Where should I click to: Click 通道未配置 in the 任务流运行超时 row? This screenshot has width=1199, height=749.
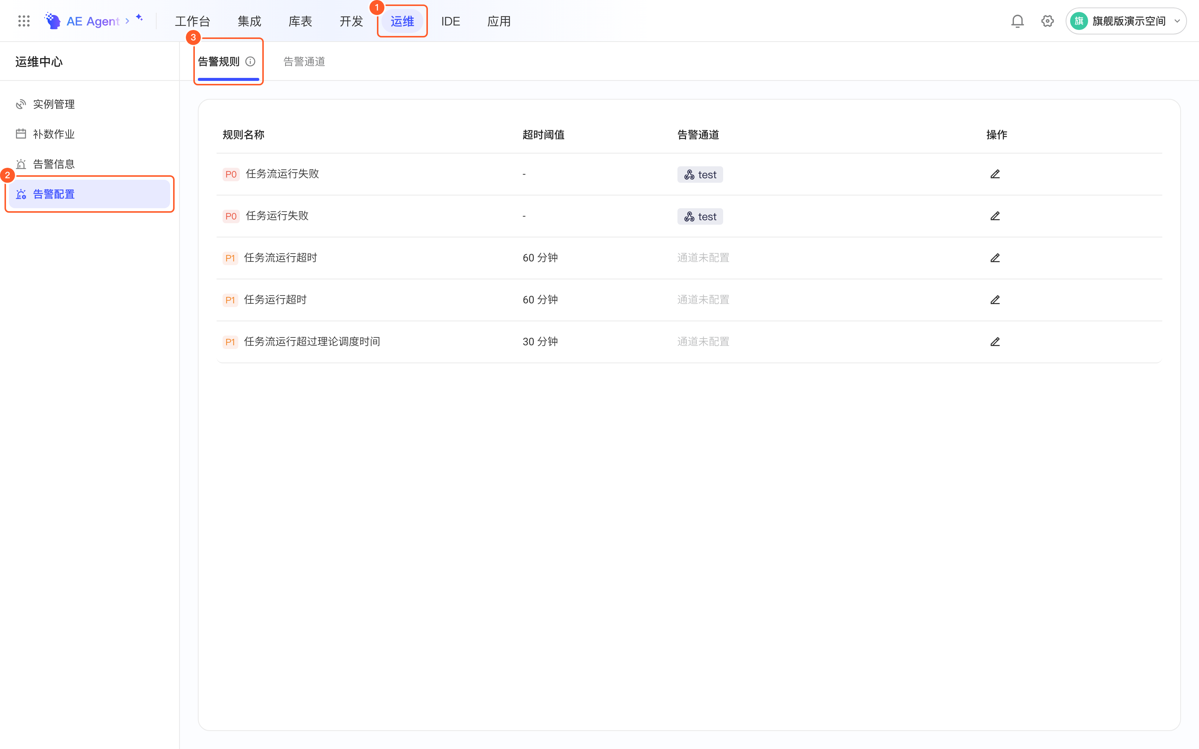coord(703,258)
